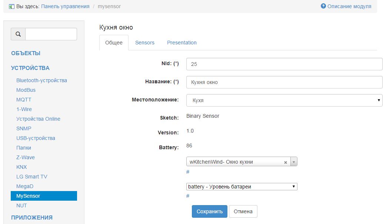Go to MQTT module in sidebar

(24, 100)
